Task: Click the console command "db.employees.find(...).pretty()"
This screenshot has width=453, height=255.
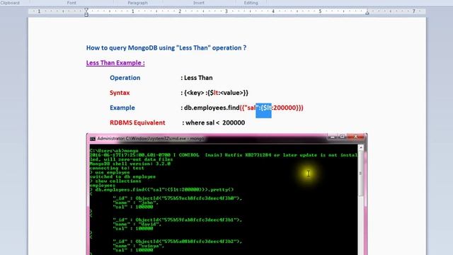Action: 164,190
